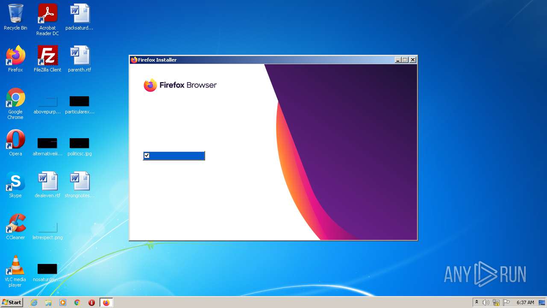Select the packsaturd... Word document
Viewport: 547px width, 308px height.
click(x=79, y=18)
